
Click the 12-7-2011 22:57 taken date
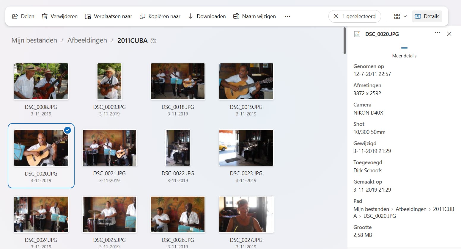coord(372,74)
